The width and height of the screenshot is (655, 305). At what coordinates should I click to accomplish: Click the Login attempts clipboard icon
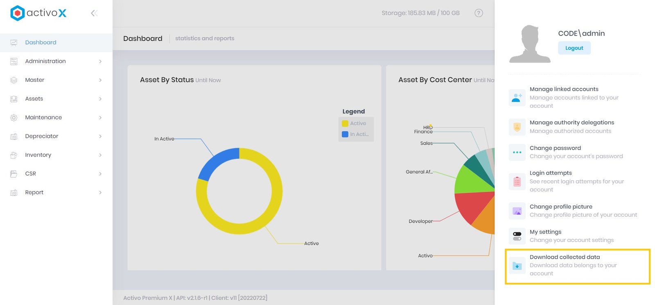pyautogui.click(x=517, y=181)
